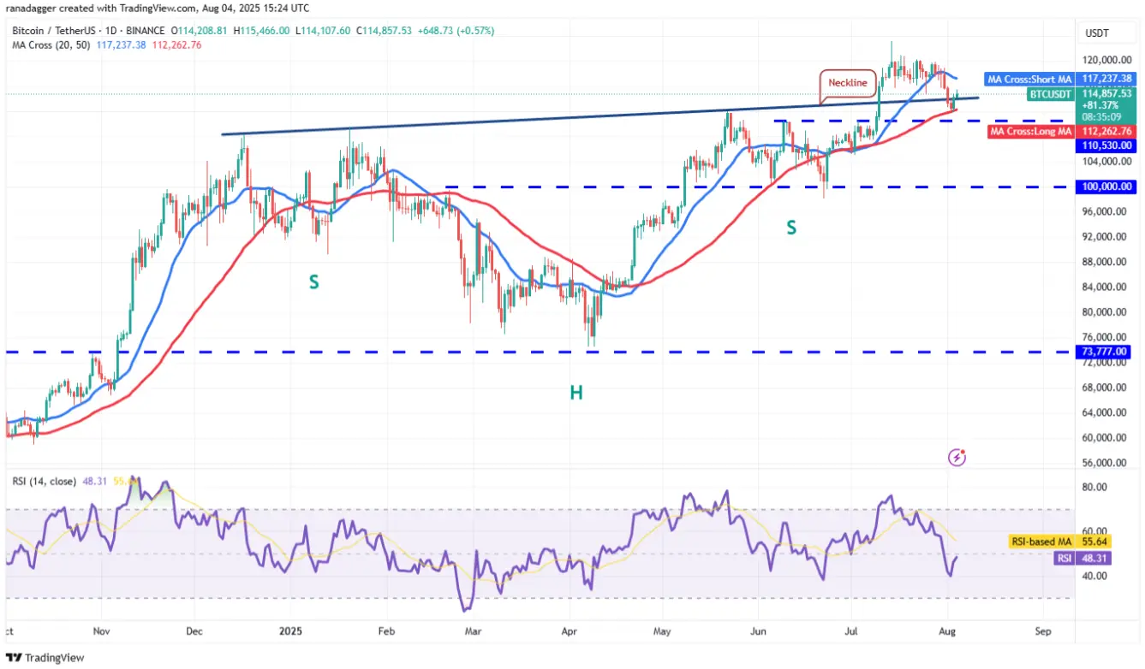The width and height of the screenshot is (1145, 669).
Task: Click the 2025 date axis label
Action: point(290,631)
